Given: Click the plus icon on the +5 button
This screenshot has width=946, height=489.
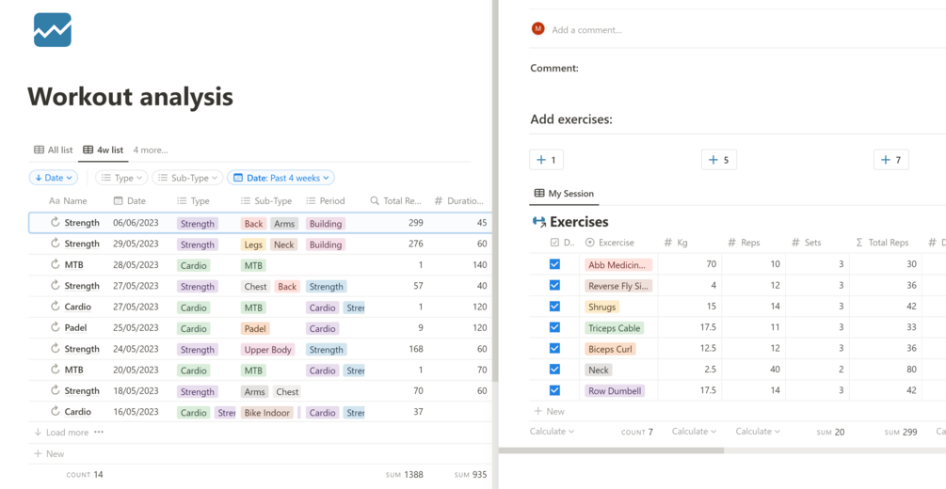Looking at the screenshot, I should pos(713,160).
